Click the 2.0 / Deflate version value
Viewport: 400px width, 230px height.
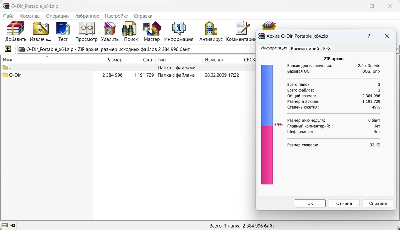pos(369,66)
